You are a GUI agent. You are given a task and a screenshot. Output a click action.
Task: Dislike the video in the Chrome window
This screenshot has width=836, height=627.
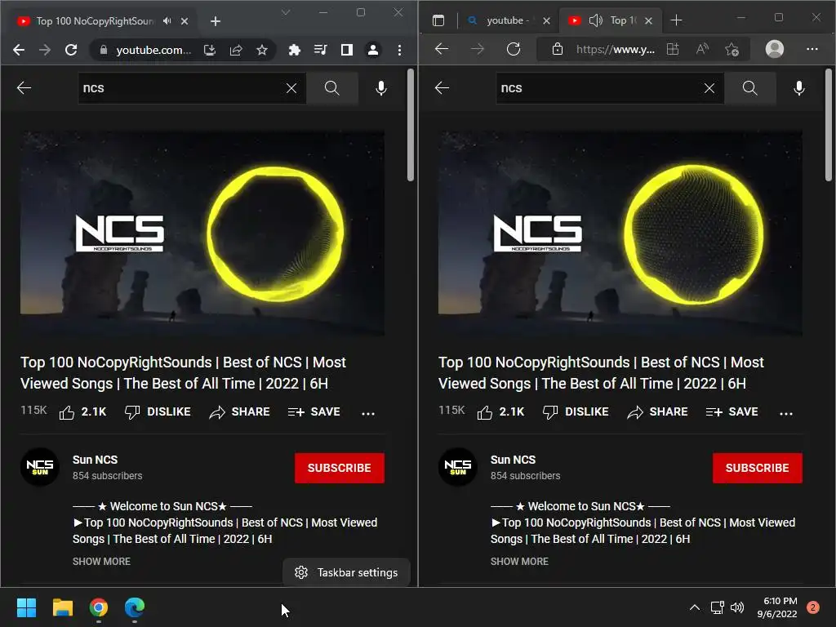pyautogui.click(x=158, y=412)
